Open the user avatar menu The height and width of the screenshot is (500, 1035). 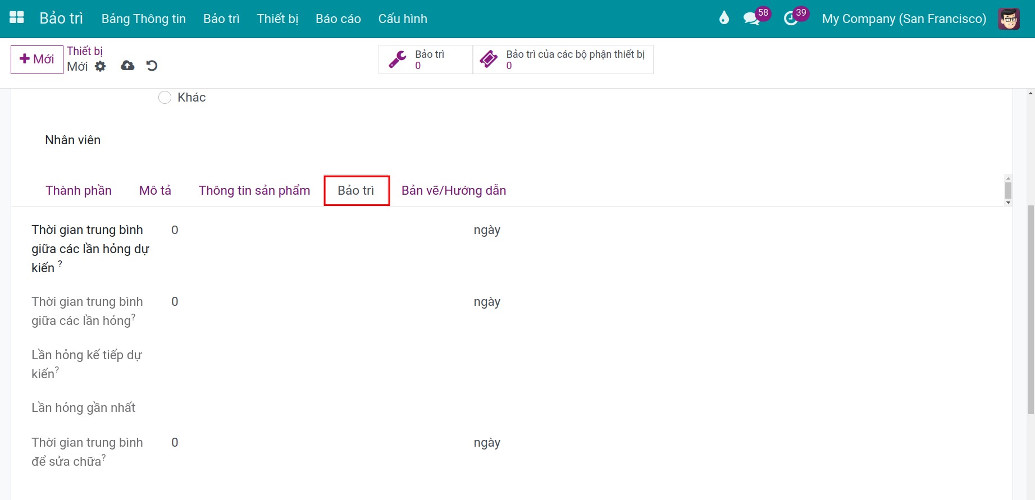(x=1009, y=19)
